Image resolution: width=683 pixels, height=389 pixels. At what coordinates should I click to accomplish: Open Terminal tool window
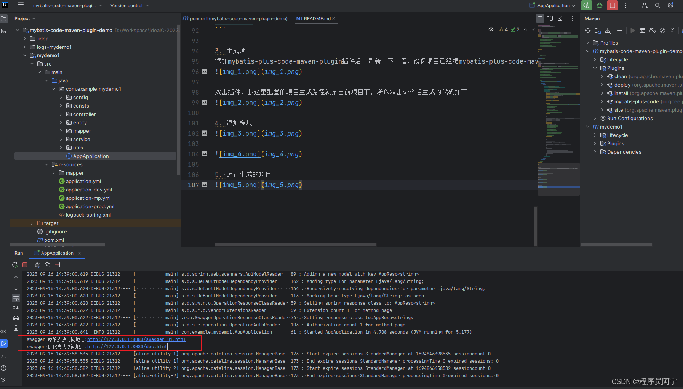pos(4,356)
